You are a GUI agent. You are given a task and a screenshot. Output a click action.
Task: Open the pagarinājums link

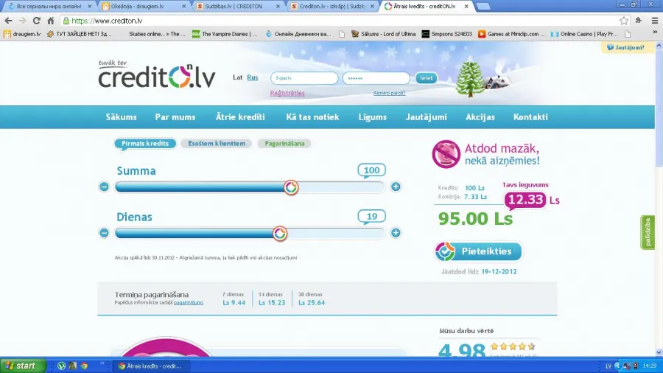click(x=189, y=302)
